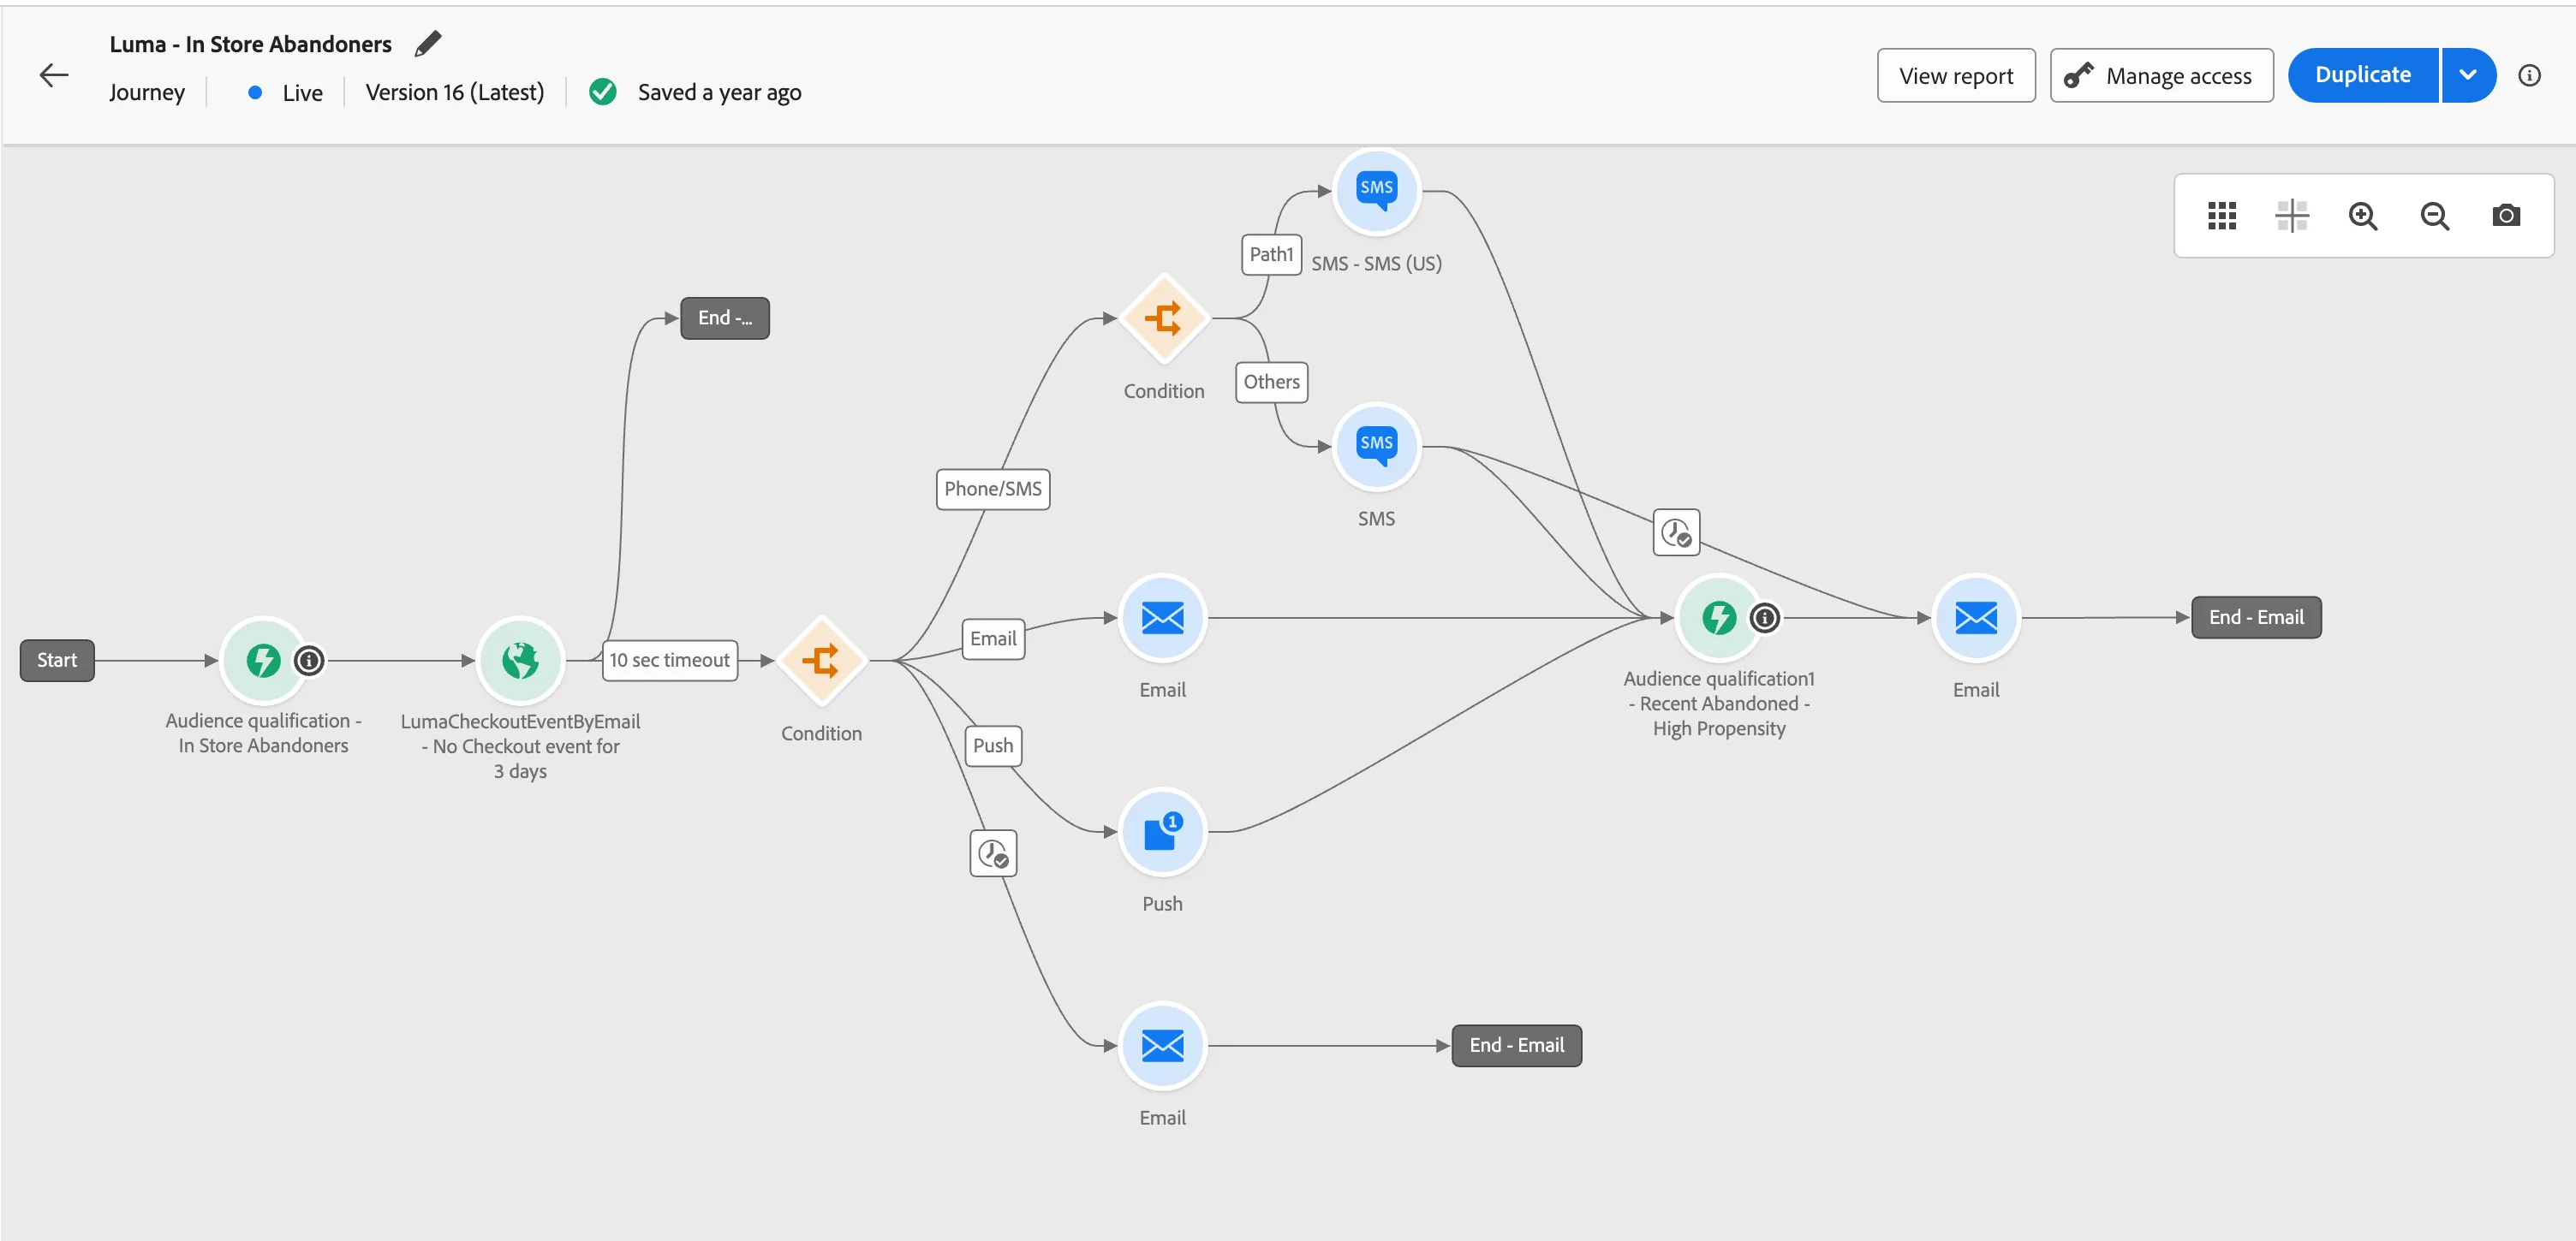Select the bottom Email node before End - Email
Viewport: 2576px width, 1241px height.
(1162, 1045)
